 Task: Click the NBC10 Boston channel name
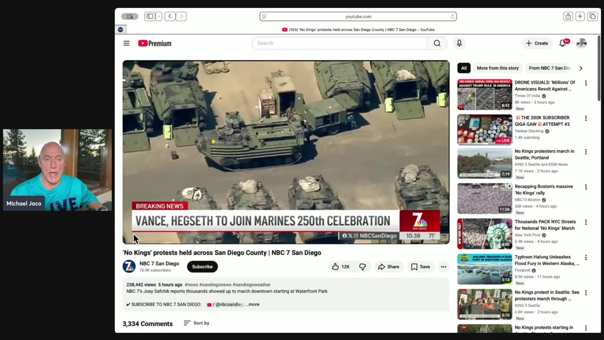click(x=528, y=200)
